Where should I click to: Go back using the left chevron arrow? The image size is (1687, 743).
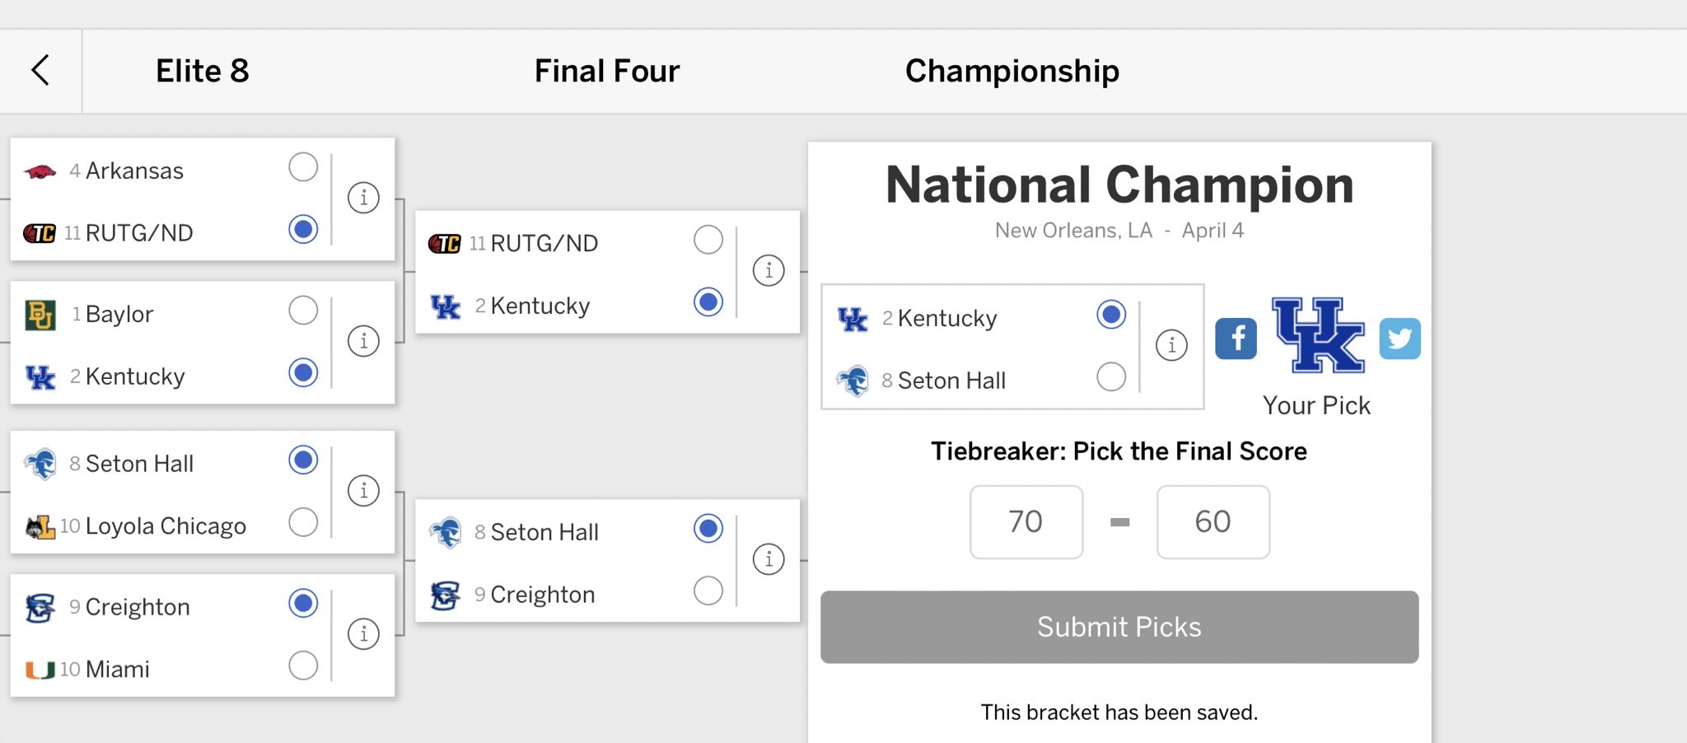coord(40,70)
